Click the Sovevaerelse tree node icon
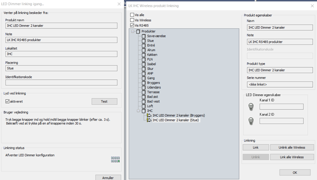Image resolution: width=317 pixels, height=180 pixels. 144,36
